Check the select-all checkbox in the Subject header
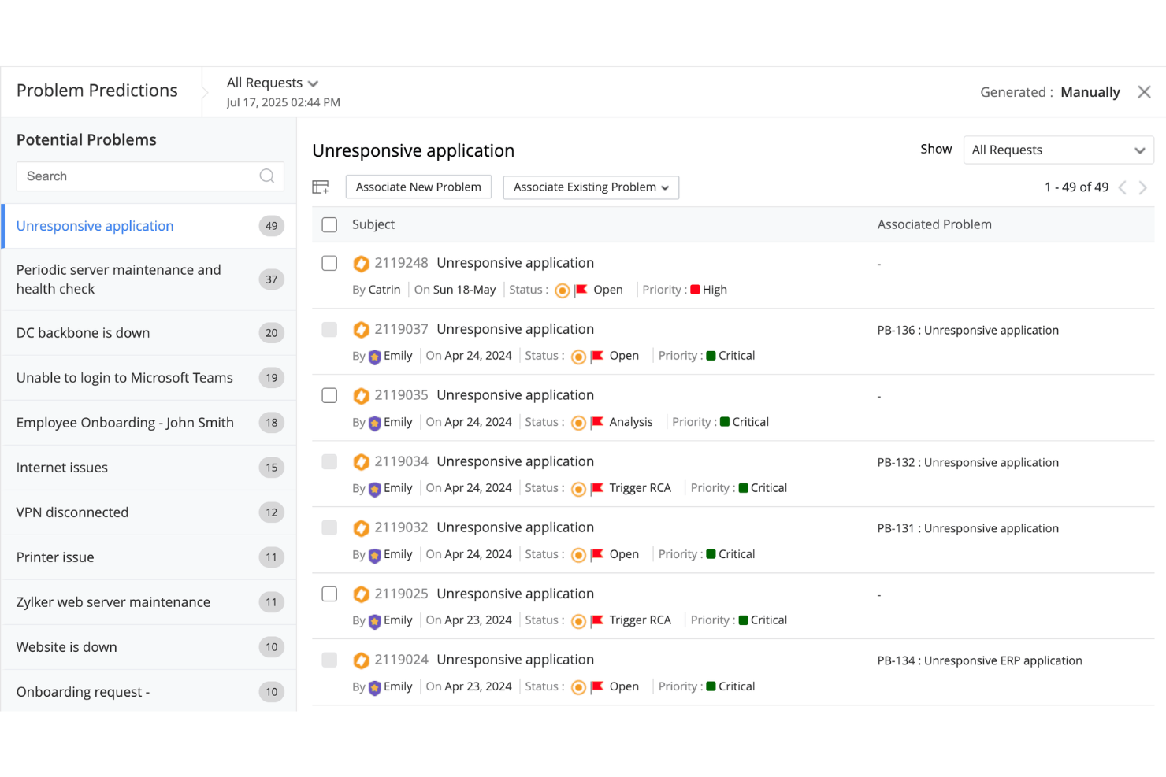 pyautogui.click(x=329, y=224)
